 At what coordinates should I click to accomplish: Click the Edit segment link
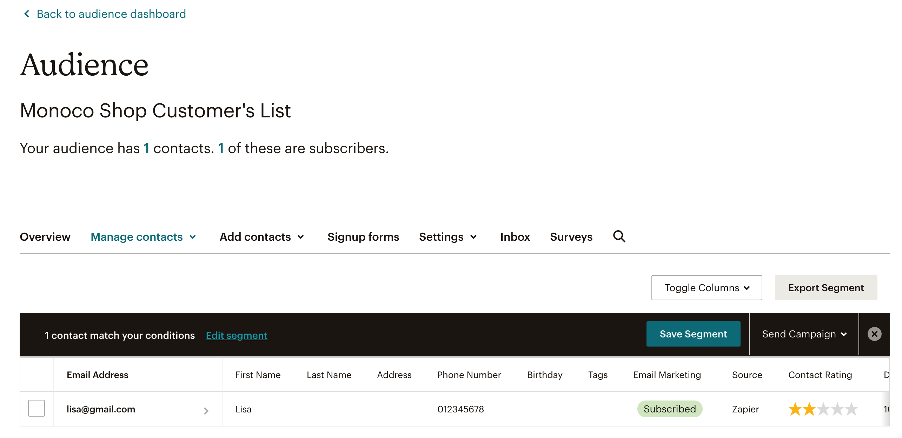coord(237,335)
